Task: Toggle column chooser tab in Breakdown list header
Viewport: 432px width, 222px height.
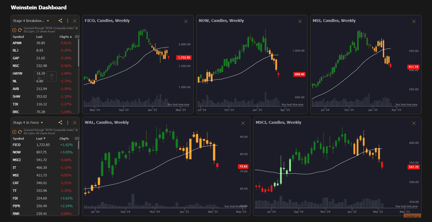Action: pos(77,36)
